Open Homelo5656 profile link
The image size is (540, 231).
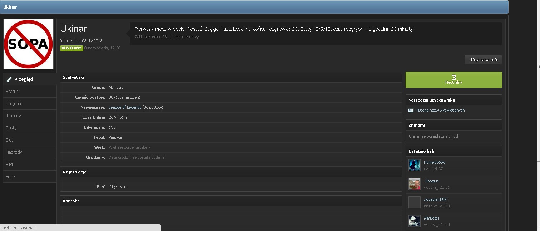tap(434, 162)
